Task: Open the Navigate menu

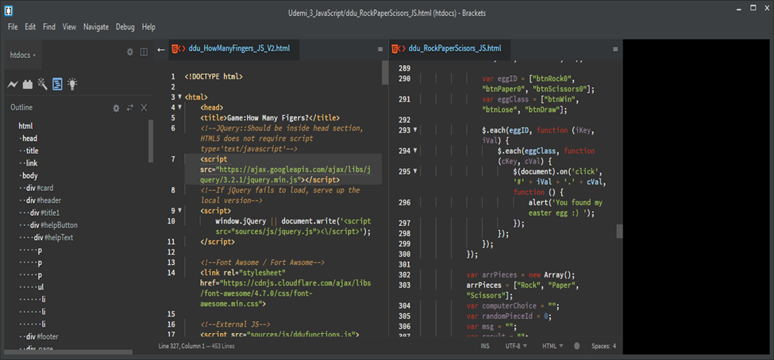Action: click(x=96, y=27)
